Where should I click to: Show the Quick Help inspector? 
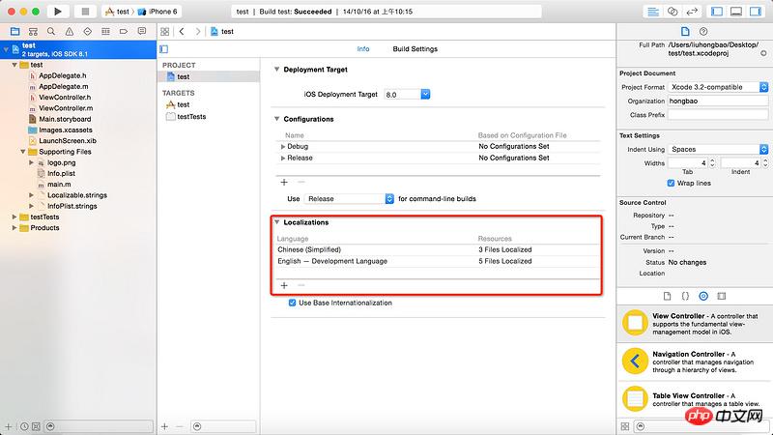tap(703, 32)
